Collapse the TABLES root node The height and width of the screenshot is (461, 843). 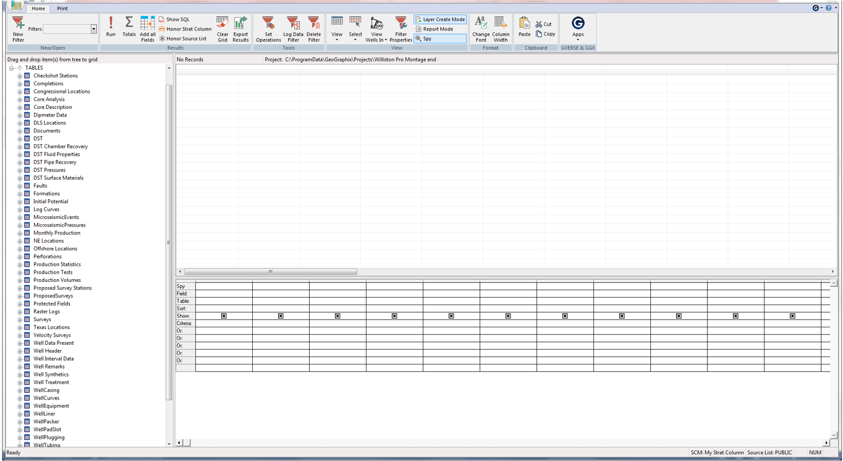11,68
